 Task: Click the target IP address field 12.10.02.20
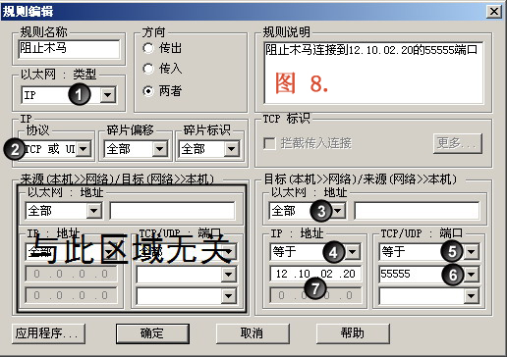(x=315, y=274)
